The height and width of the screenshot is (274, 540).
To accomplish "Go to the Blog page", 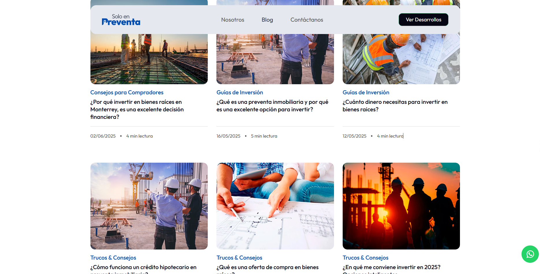I will (267, 20).
